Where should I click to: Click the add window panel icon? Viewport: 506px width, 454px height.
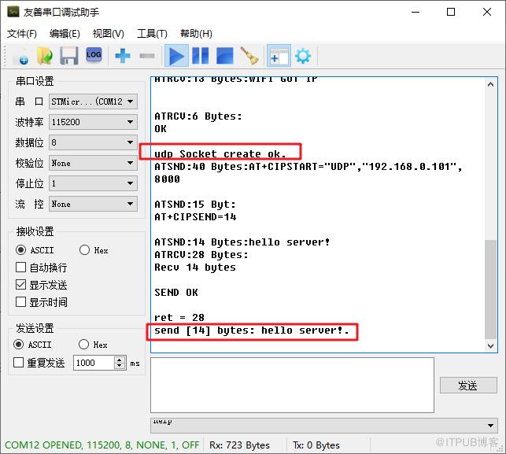pos(279,56)
